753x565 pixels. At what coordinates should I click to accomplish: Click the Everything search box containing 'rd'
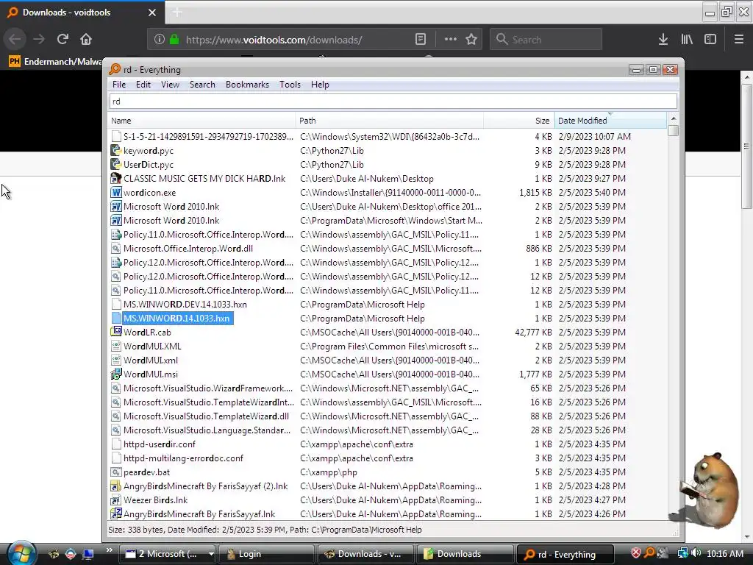393,102
